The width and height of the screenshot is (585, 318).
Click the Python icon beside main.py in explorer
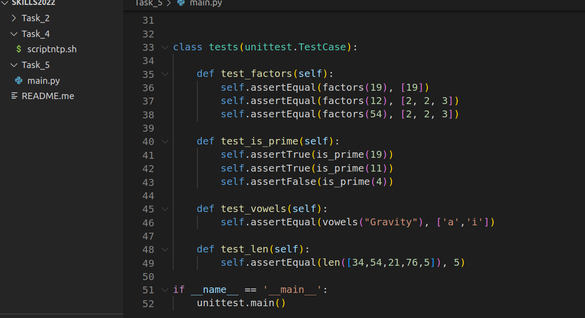click(x=19, y=80)
